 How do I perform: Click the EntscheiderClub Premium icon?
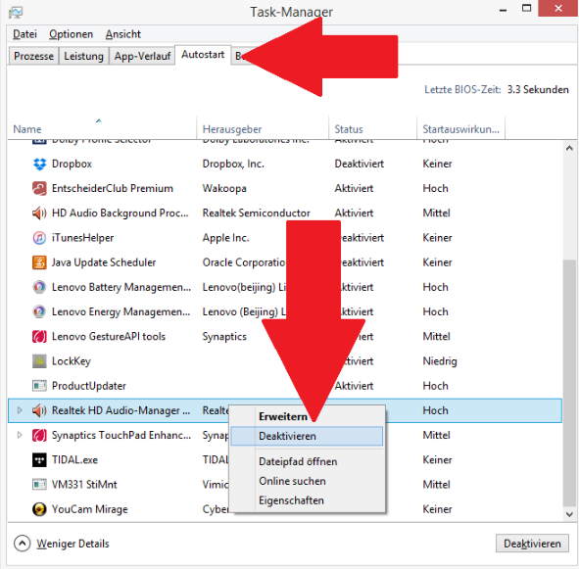click(x=39, y=189)
